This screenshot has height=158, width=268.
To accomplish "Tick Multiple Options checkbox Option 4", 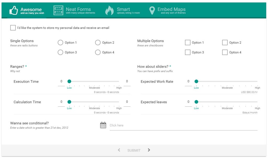I will point(225,52).
